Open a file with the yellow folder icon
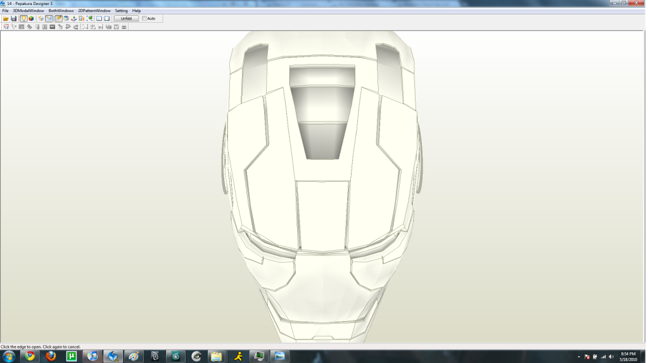 (x=6, y=18)
